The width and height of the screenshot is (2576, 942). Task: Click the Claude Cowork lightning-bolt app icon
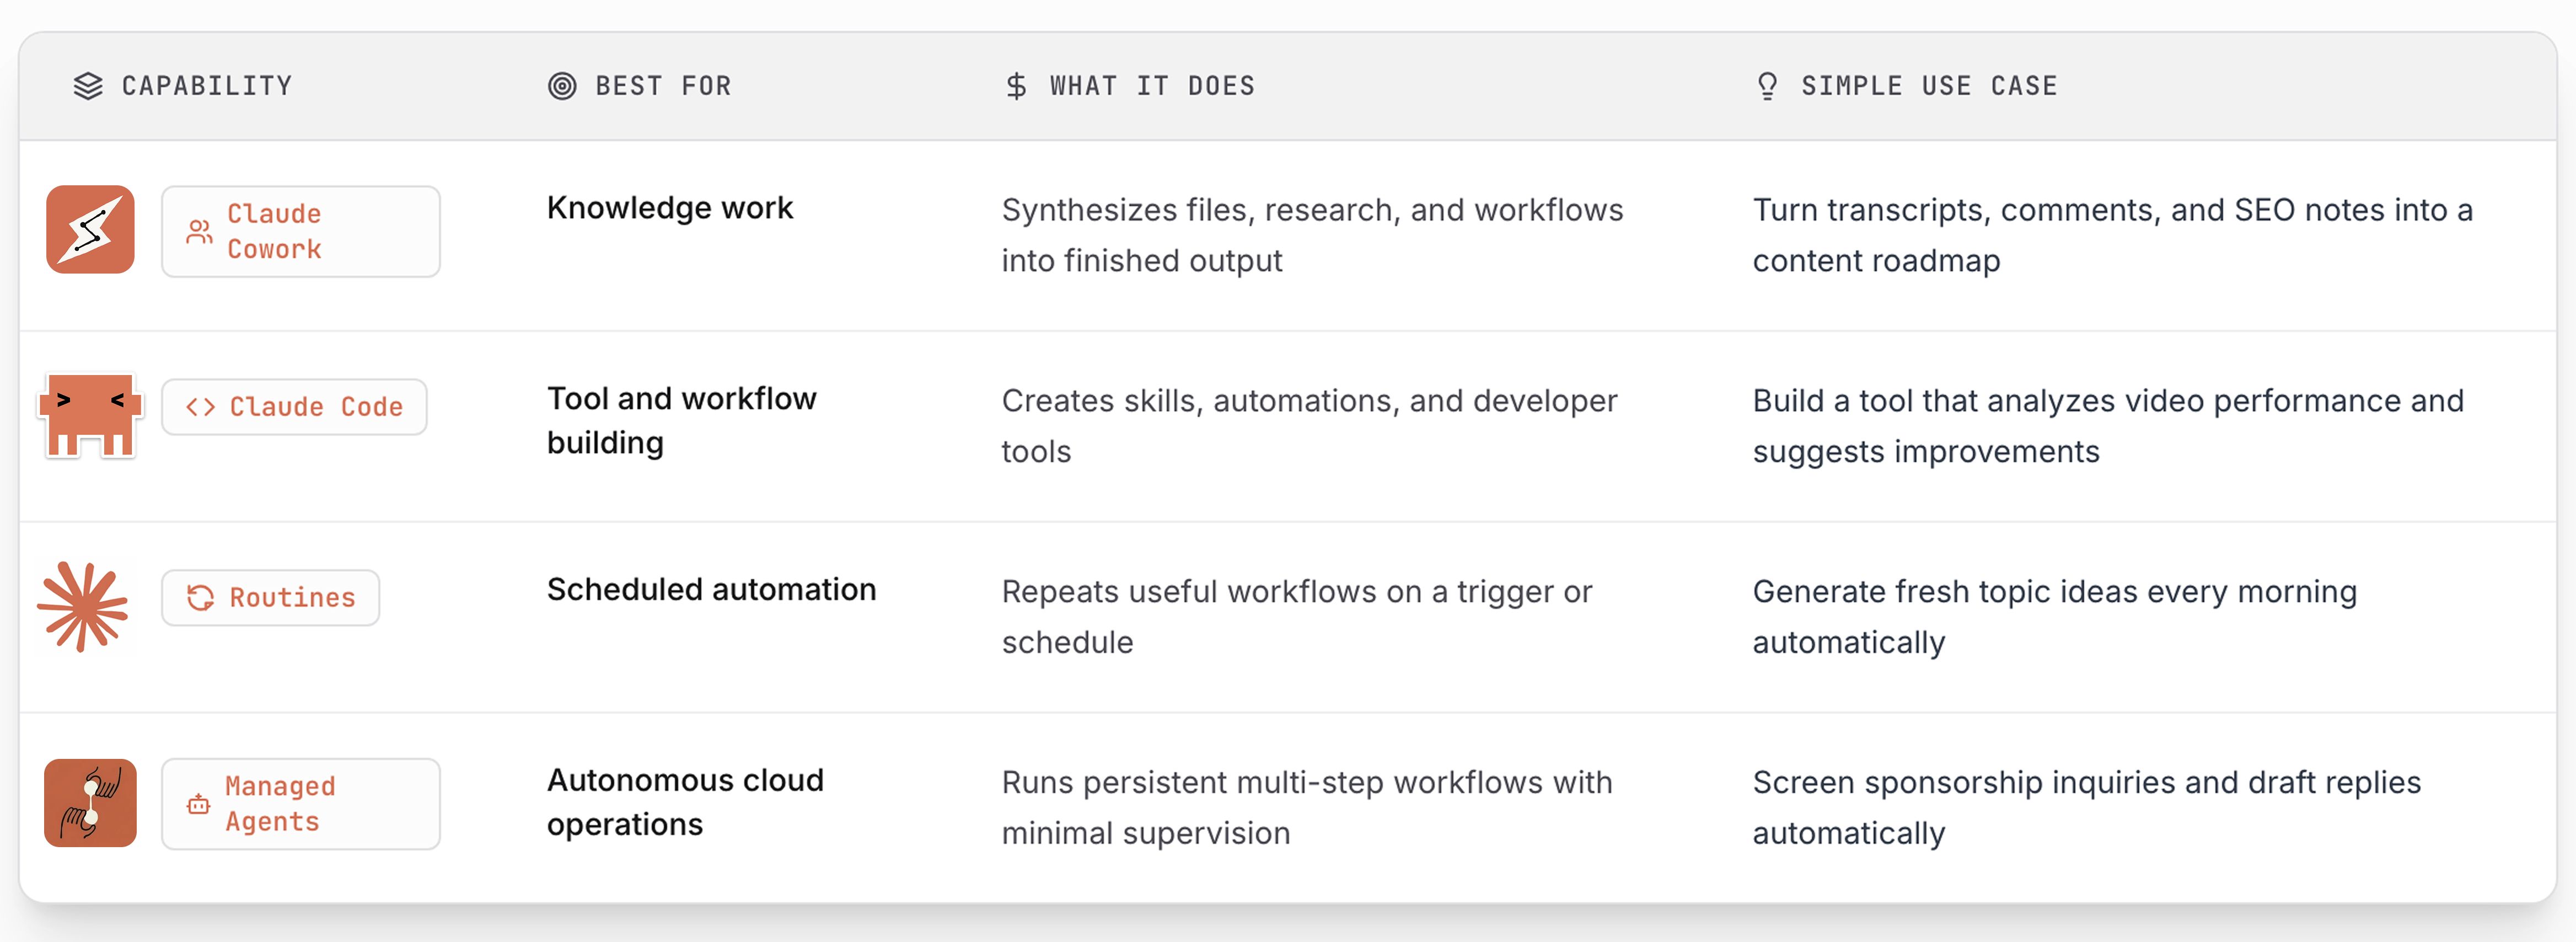tap(90, 230)
